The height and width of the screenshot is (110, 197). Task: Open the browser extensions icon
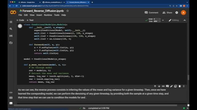tap(181, 6)
